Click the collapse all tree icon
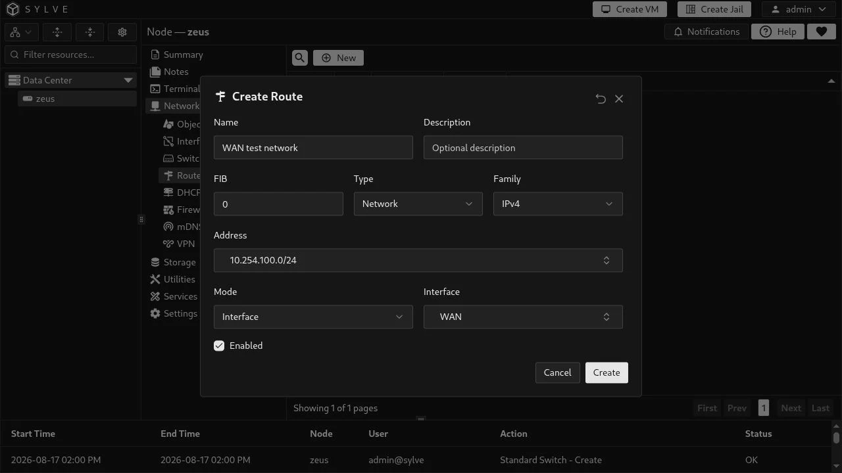 [x=90, y=32]
